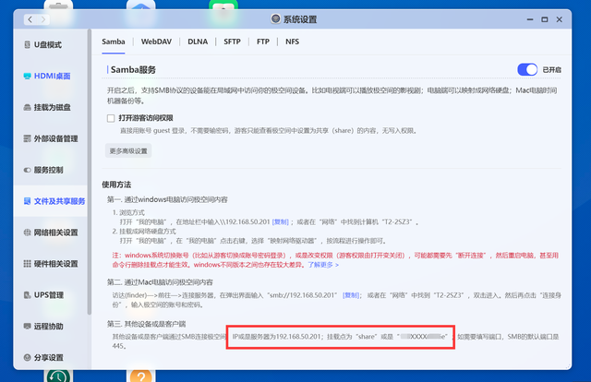
Task: Minimize the 系统设置 window
Action: [x=530, y=19]
